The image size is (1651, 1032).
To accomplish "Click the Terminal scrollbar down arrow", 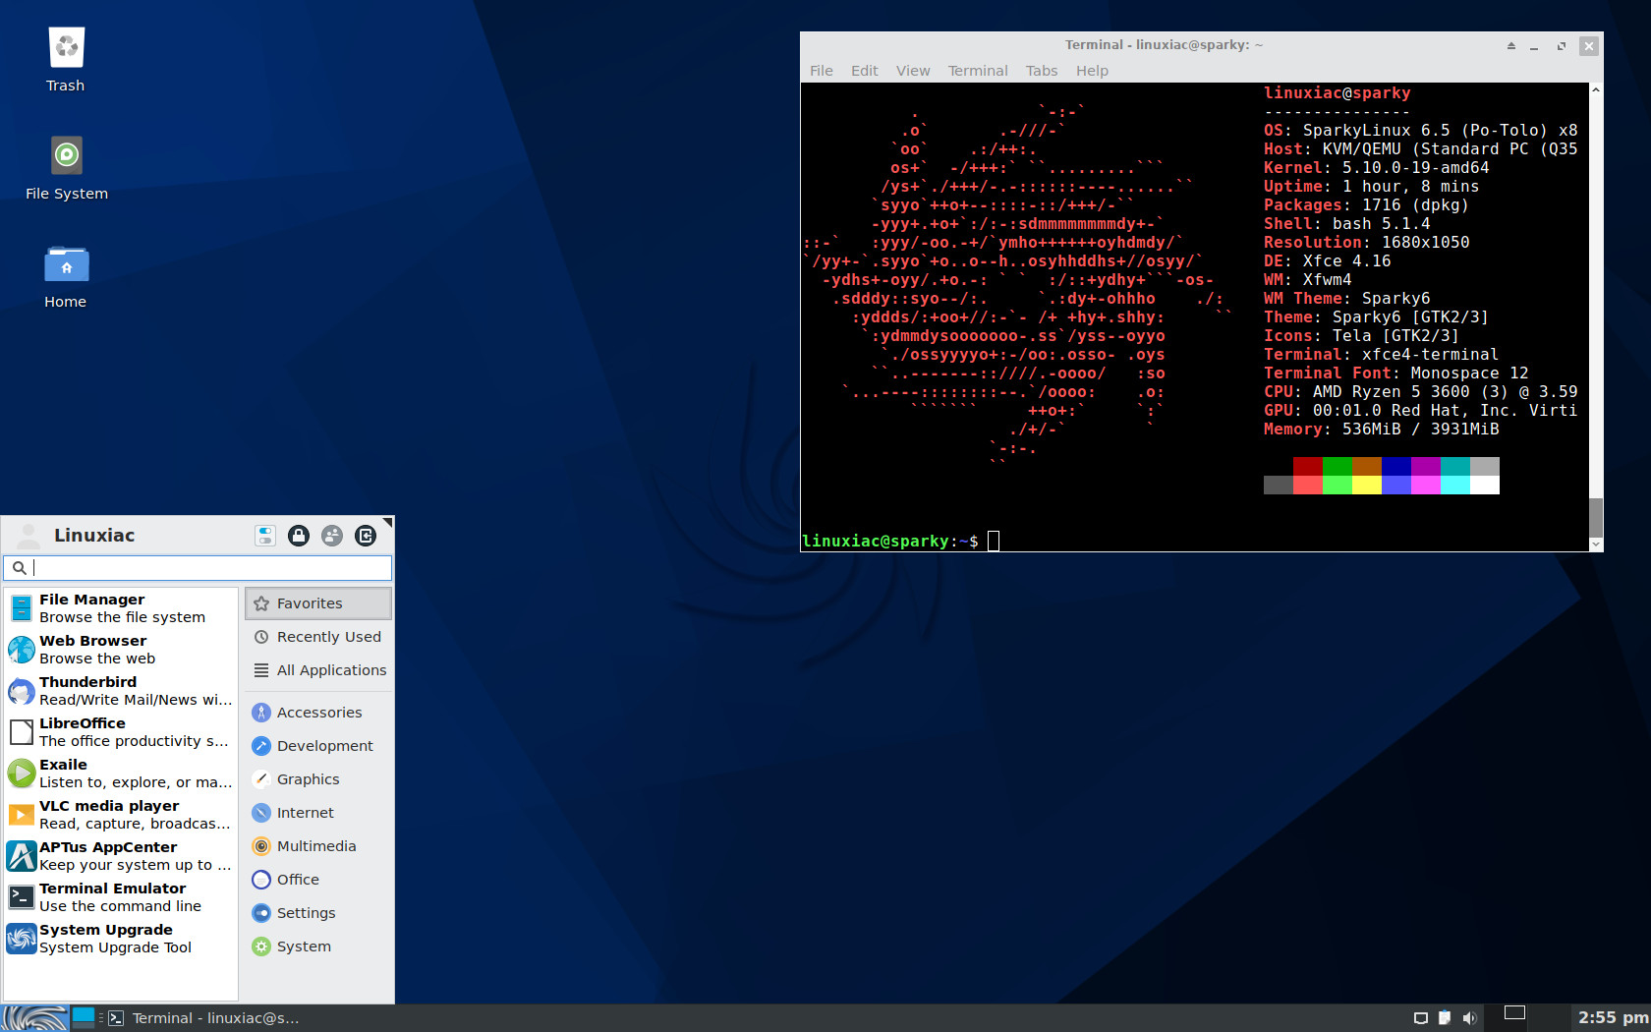I will [1596, 544].
